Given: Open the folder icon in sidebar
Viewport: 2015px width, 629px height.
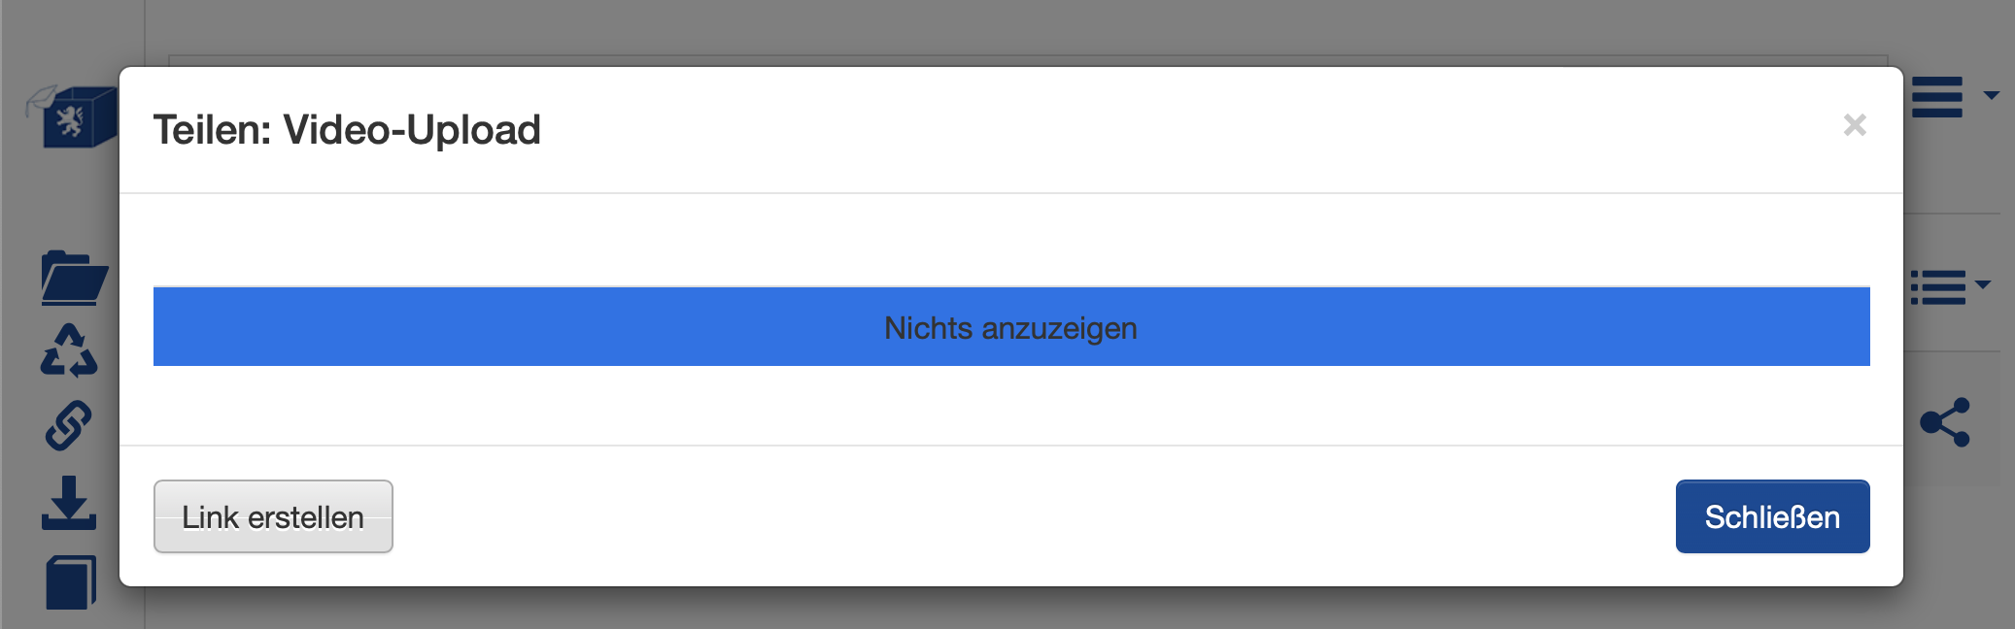Looking at the screenshot, I should (74, 279).
